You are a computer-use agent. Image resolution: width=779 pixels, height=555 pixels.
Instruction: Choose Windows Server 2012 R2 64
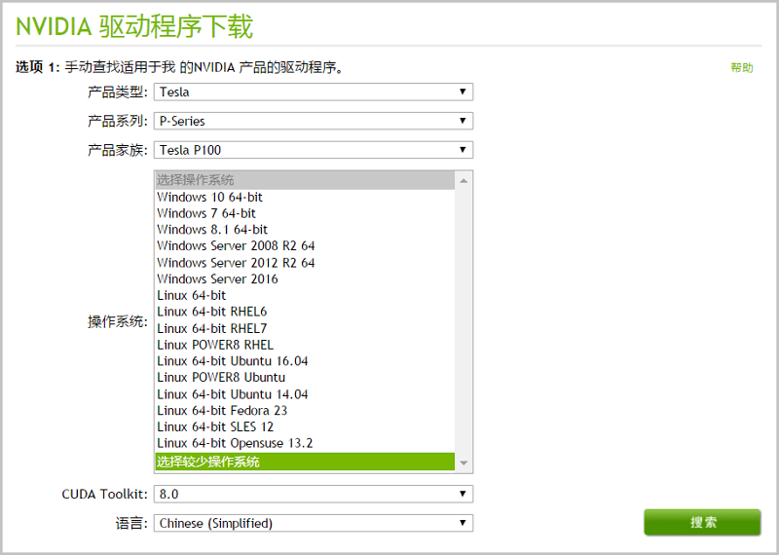click(305, 263)
